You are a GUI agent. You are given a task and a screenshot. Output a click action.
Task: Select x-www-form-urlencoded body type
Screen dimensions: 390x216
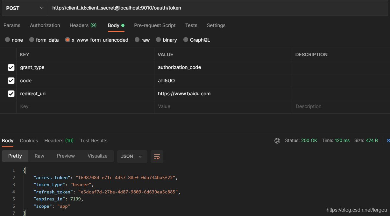[96, 40]
